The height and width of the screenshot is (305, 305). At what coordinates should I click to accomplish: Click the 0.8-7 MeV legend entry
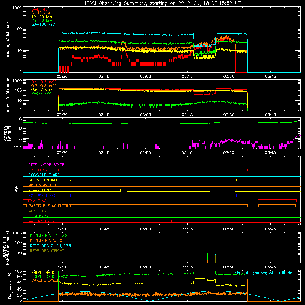42,90
